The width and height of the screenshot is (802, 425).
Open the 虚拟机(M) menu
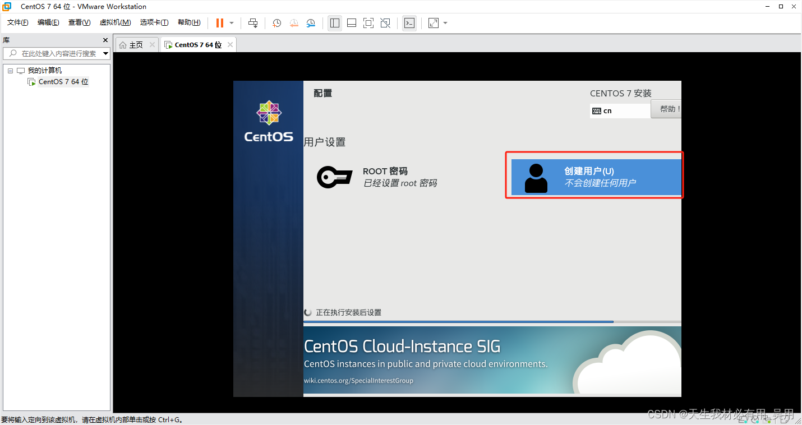115,22
